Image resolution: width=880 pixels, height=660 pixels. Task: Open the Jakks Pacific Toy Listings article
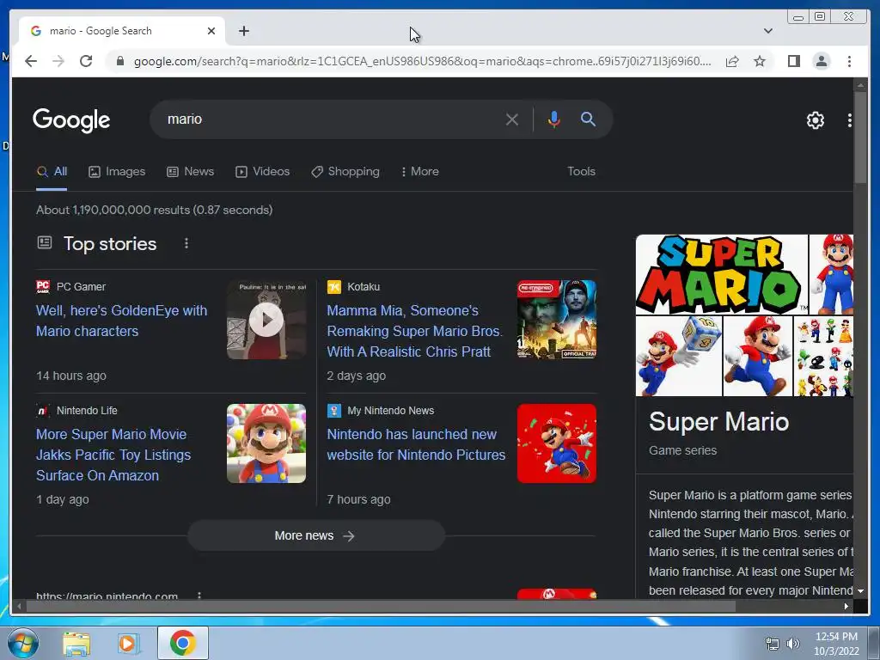[x=113, y=455]
